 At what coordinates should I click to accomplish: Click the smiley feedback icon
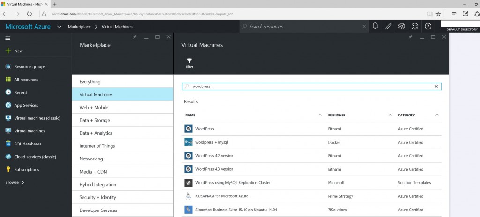click(415, 26)
